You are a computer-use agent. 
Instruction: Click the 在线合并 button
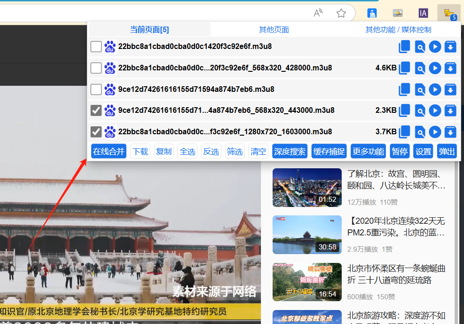(109, 152)
